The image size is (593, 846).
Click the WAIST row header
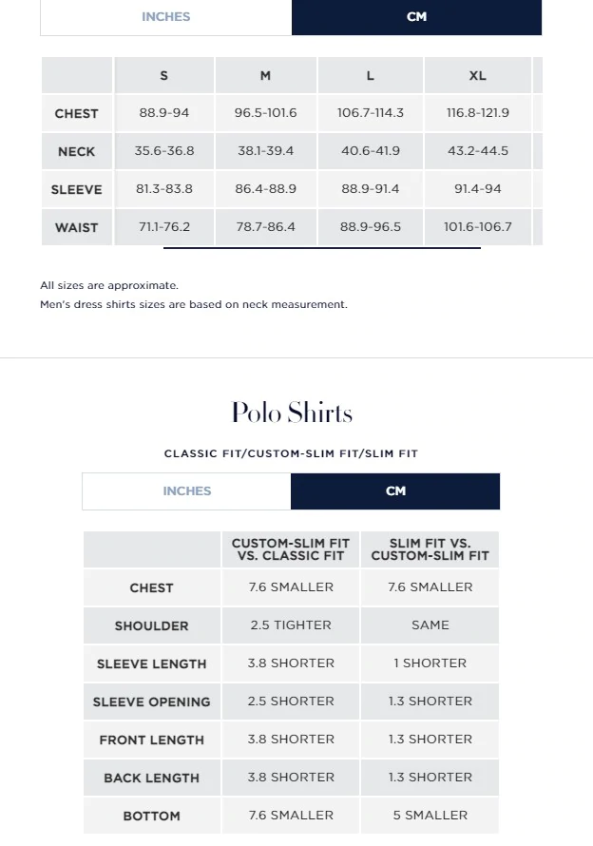pyautogui.click(x=77, y=228)
